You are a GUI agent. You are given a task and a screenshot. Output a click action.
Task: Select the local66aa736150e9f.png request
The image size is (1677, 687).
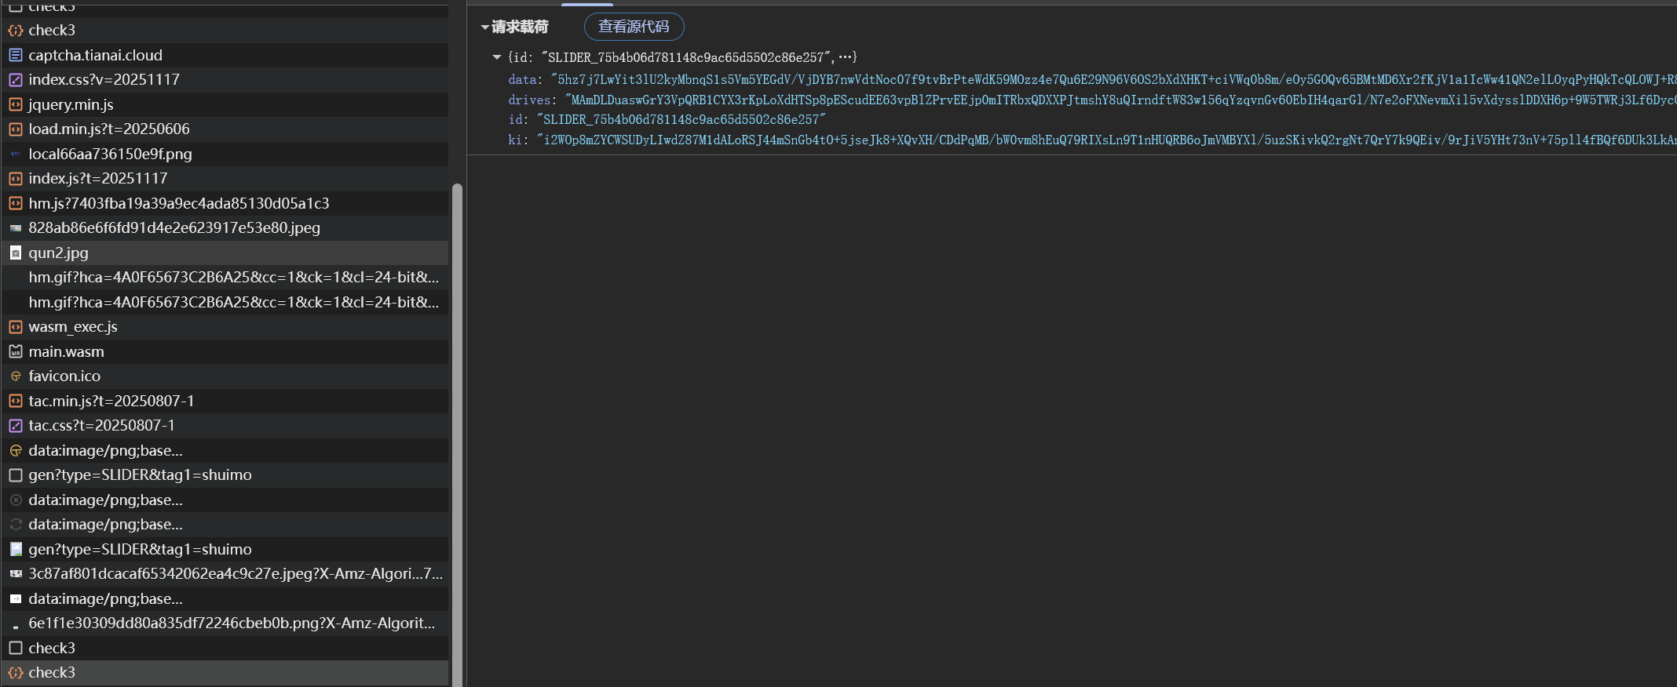pos(110,154)
